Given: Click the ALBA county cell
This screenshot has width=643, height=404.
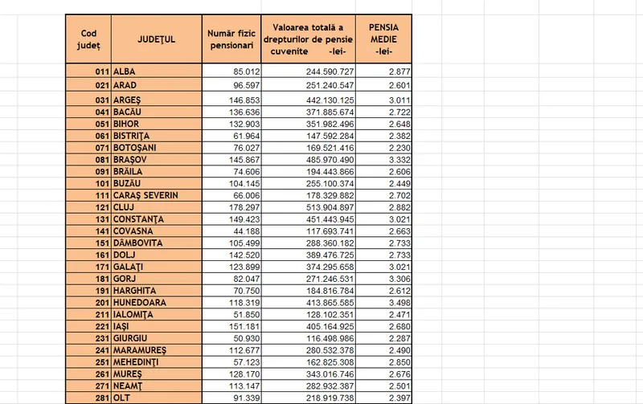Looking at the screenshot, I should click(156, 71).
